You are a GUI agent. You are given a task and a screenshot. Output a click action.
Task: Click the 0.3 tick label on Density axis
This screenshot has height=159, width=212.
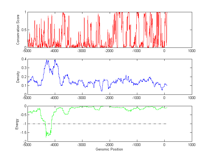(x=24, y=68)
